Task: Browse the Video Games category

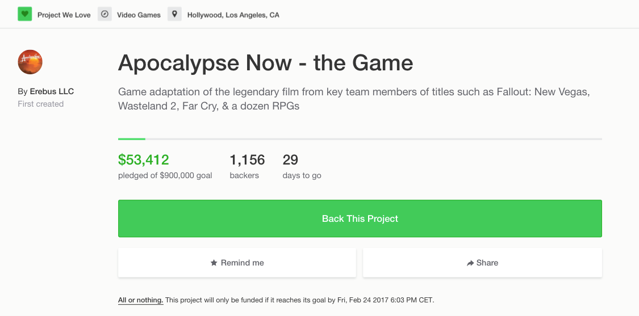Action: [139, 15]
